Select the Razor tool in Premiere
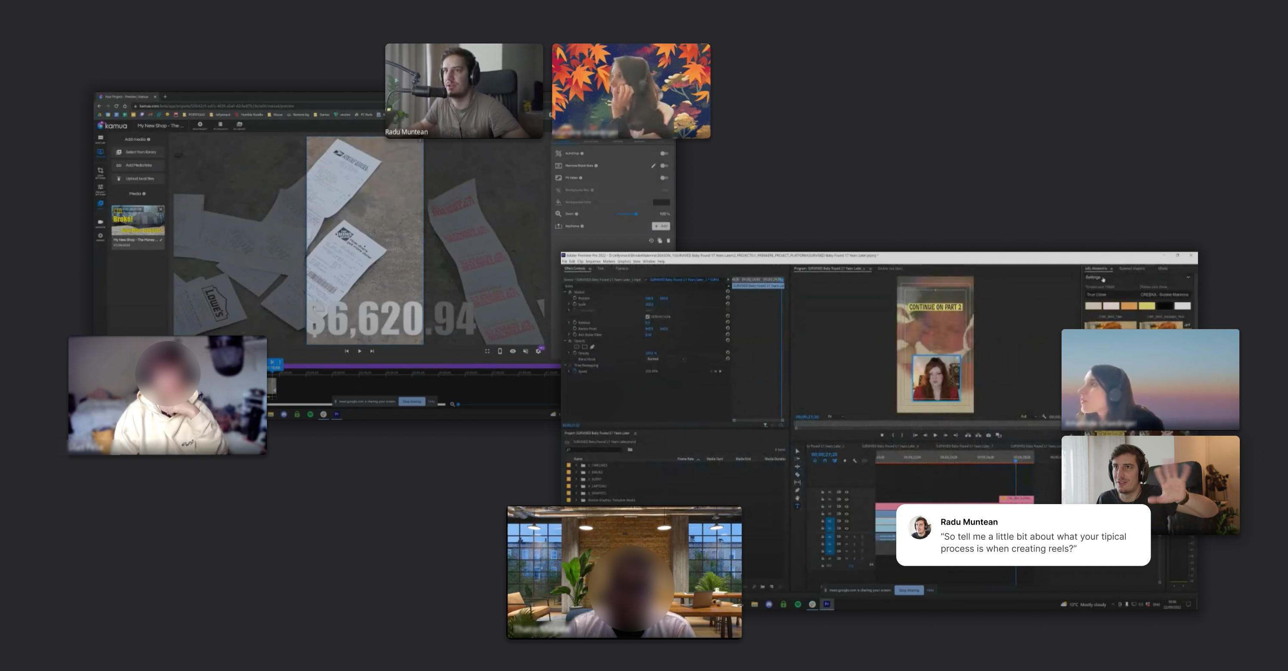 pyautogui.click(x=798, y=474)
